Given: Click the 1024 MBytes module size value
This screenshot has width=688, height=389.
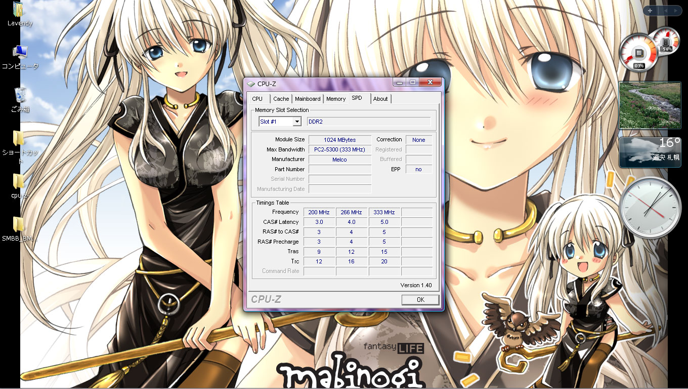Looking at the screenshot, I should 340,140.
